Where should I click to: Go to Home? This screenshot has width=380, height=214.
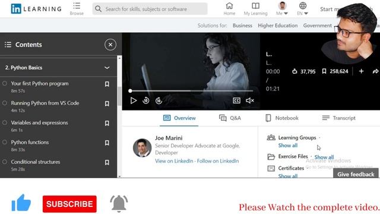[229, 9]
